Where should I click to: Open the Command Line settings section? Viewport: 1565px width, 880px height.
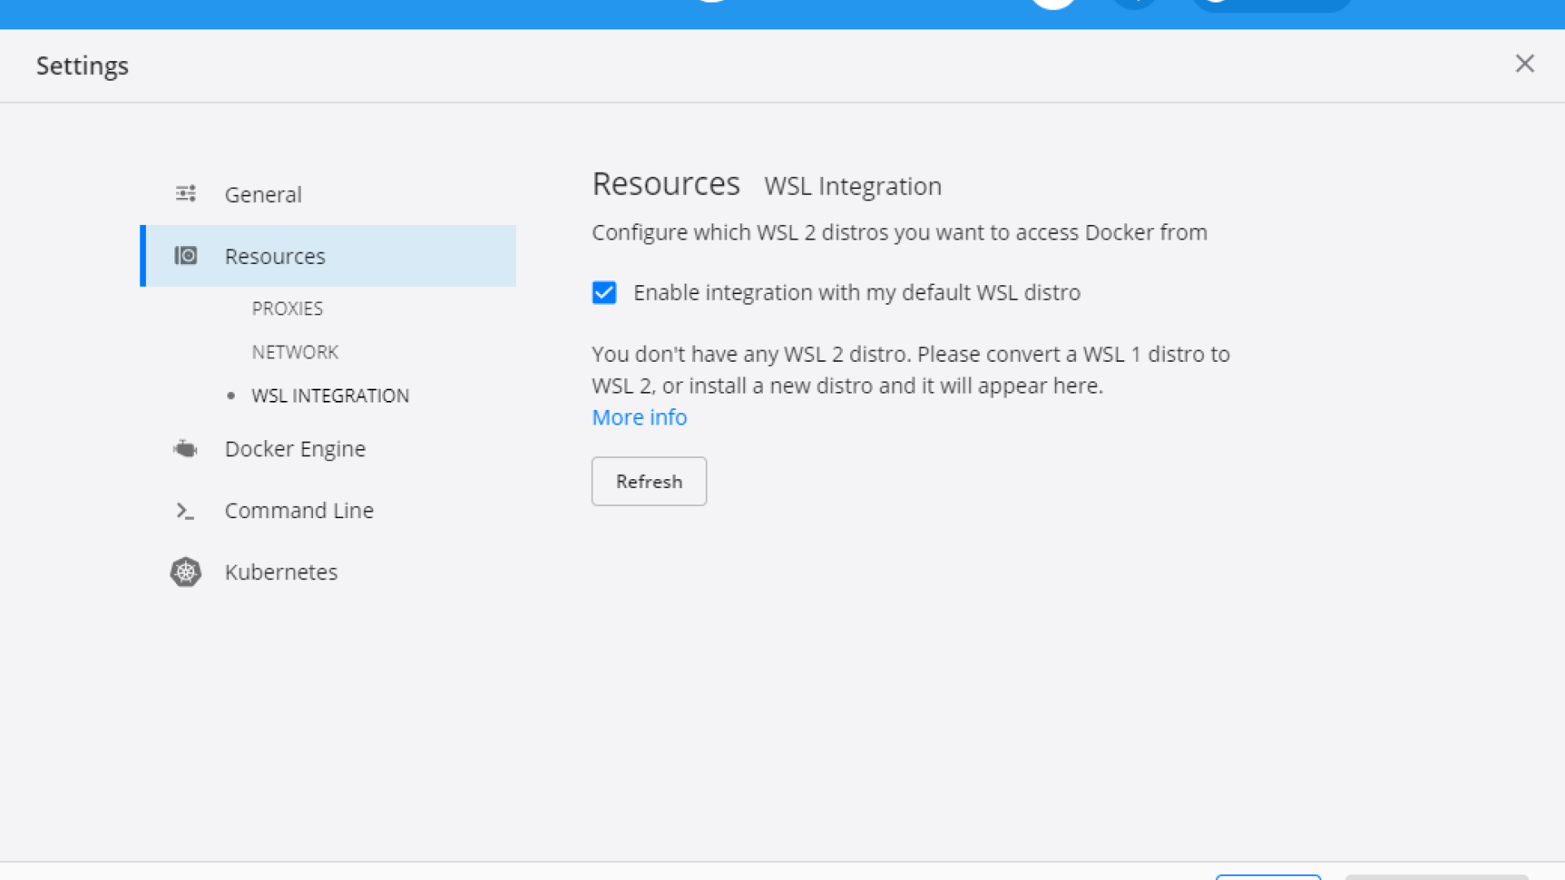point(299,511)
